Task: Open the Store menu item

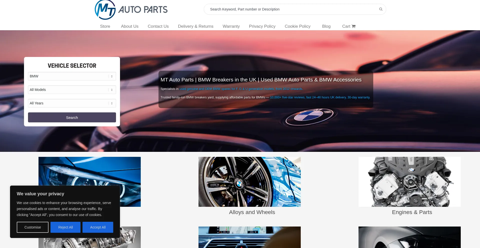Action: pos(105,26)
